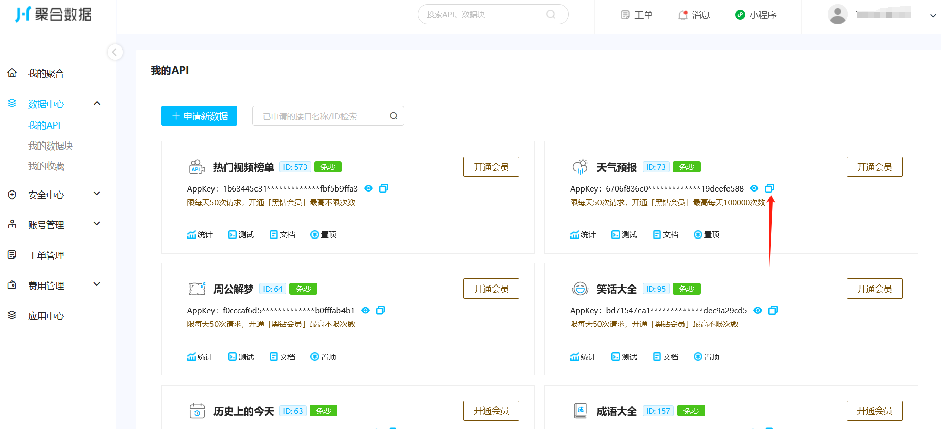
Task: Open 文档 for 天气预报
Action: tap(666, 234)
